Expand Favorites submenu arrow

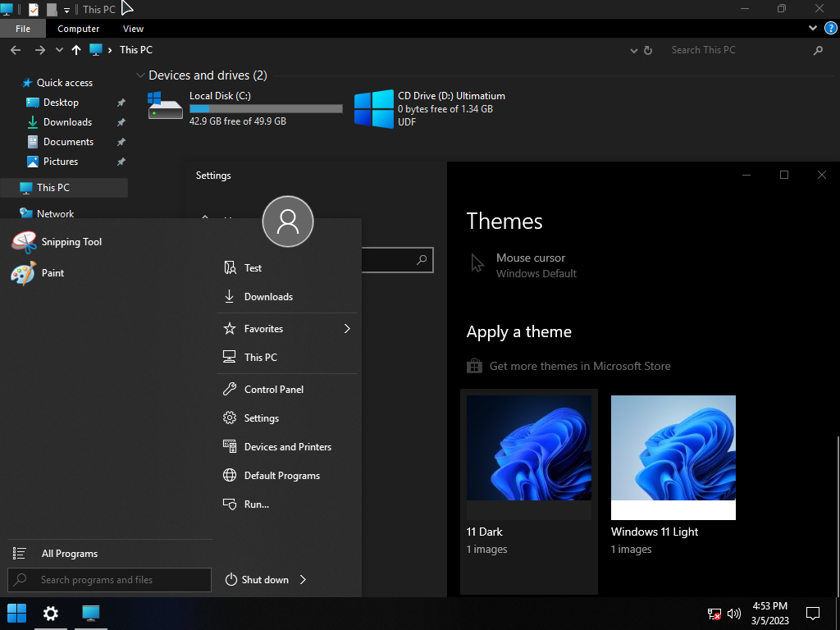[x=347, y=328]
